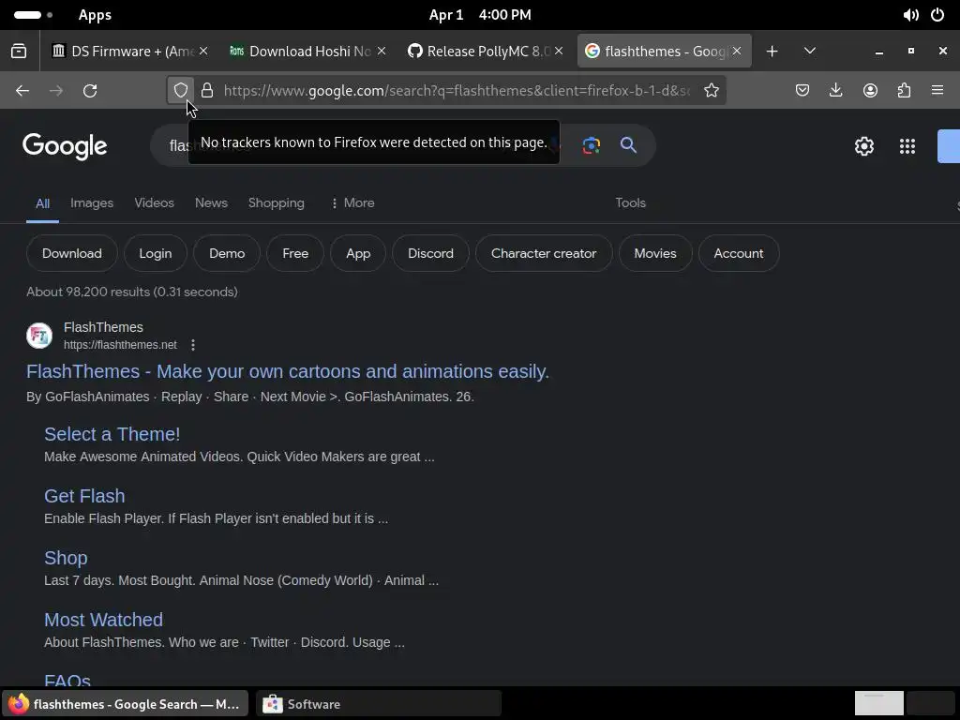The image size is (960, 720).
Task: Bookmark this page with the star icon
Action: coord(711,91)
